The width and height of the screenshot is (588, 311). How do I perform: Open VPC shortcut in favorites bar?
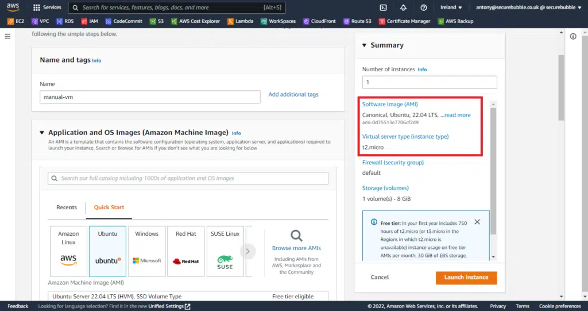(40, 21)
